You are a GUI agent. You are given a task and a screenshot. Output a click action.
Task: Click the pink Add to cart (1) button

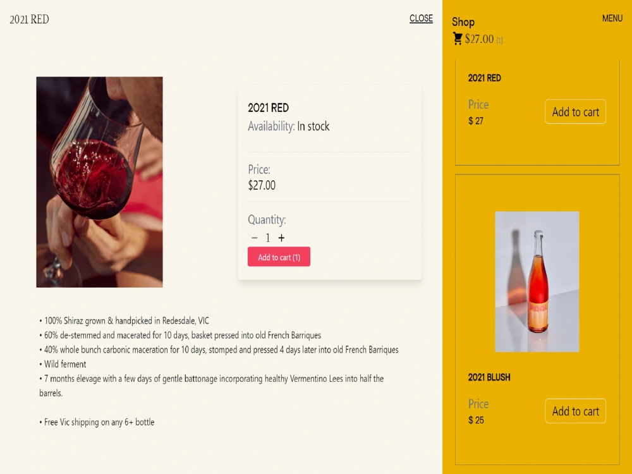coord(279,257)
